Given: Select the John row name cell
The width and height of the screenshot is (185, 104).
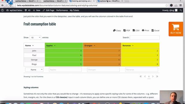Looking at the screenshot, I should pyautogui.click(x=34, y=51).
